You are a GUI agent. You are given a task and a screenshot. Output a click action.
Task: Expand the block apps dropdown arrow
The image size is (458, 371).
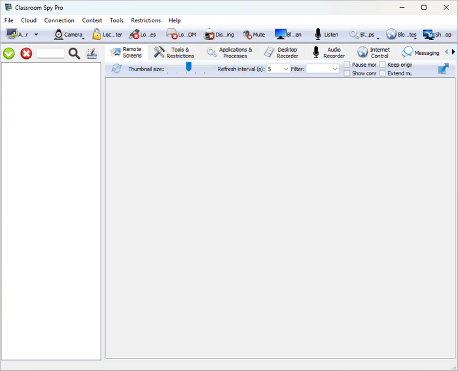pos(378,39)
